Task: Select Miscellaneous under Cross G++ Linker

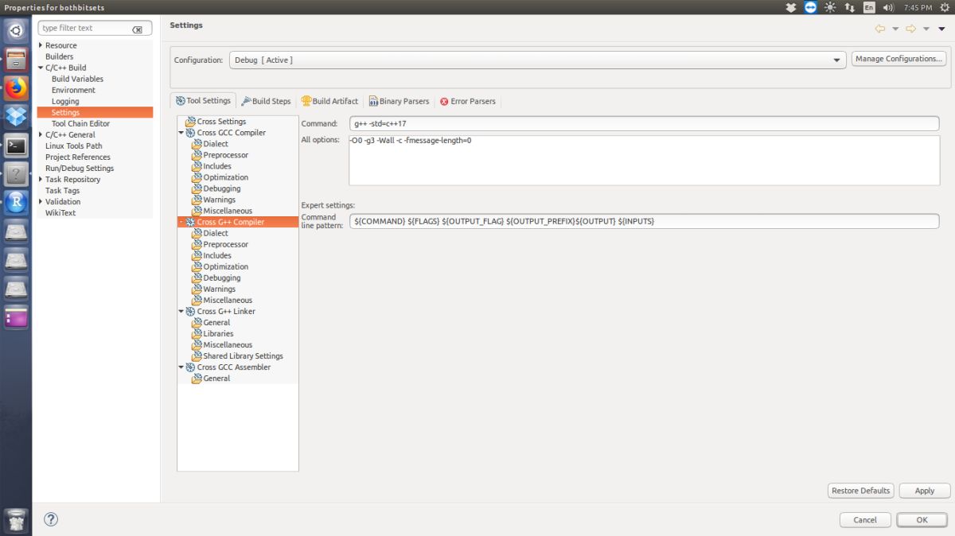Action: [x=228, y=344]
